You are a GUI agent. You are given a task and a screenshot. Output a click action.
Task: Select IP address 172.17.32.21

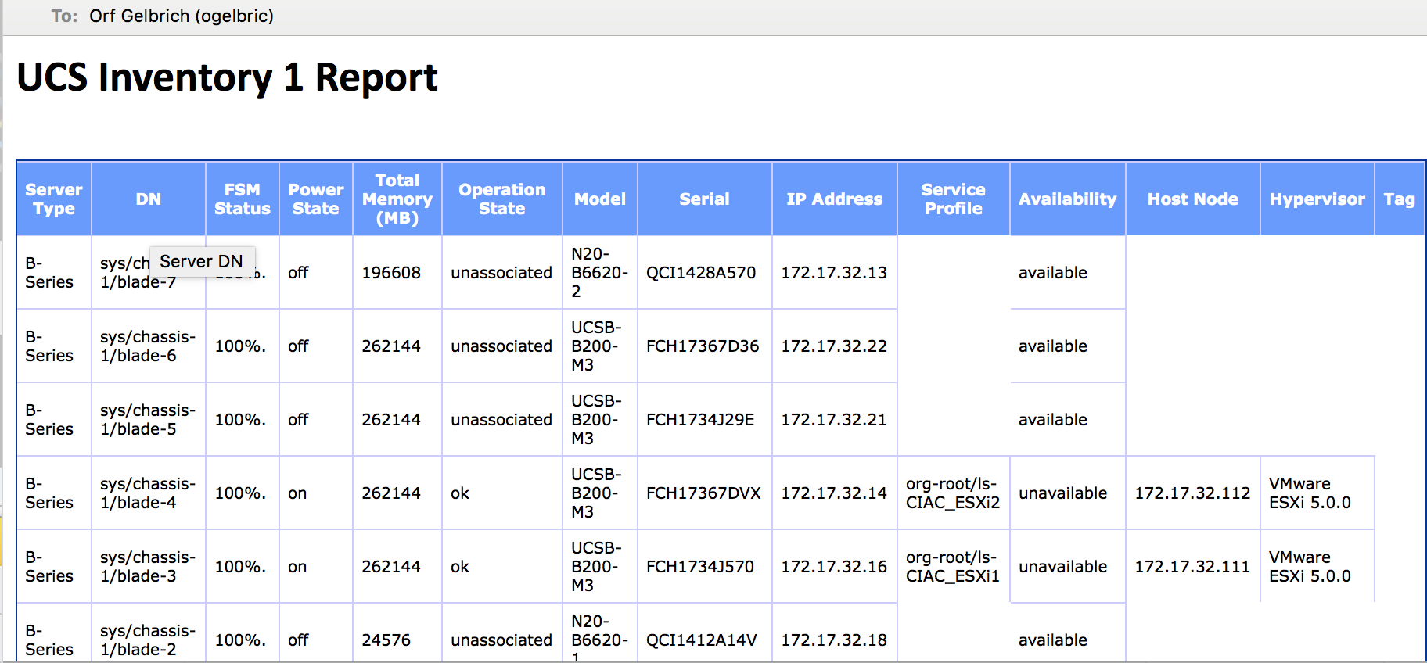point(834,419)
